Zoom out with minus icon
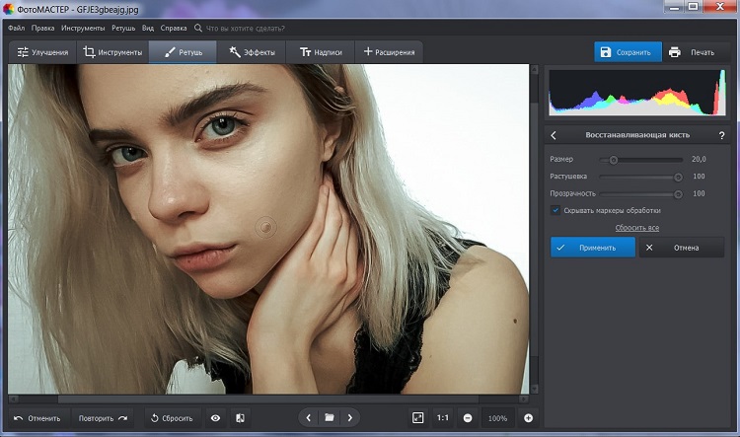This screenshot has width=740, height=437. (468, 418)
